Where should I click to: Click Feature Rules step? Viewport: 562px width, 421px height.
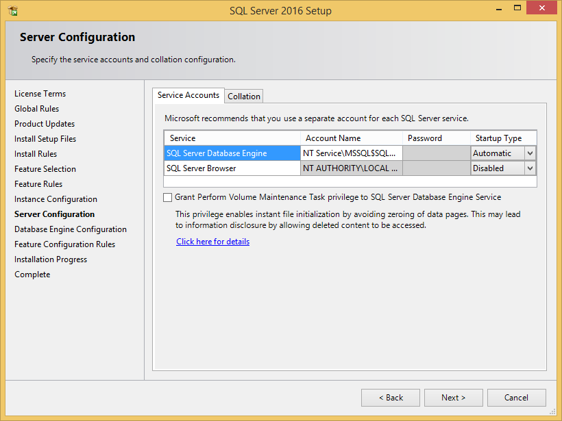tap(38, 184)
